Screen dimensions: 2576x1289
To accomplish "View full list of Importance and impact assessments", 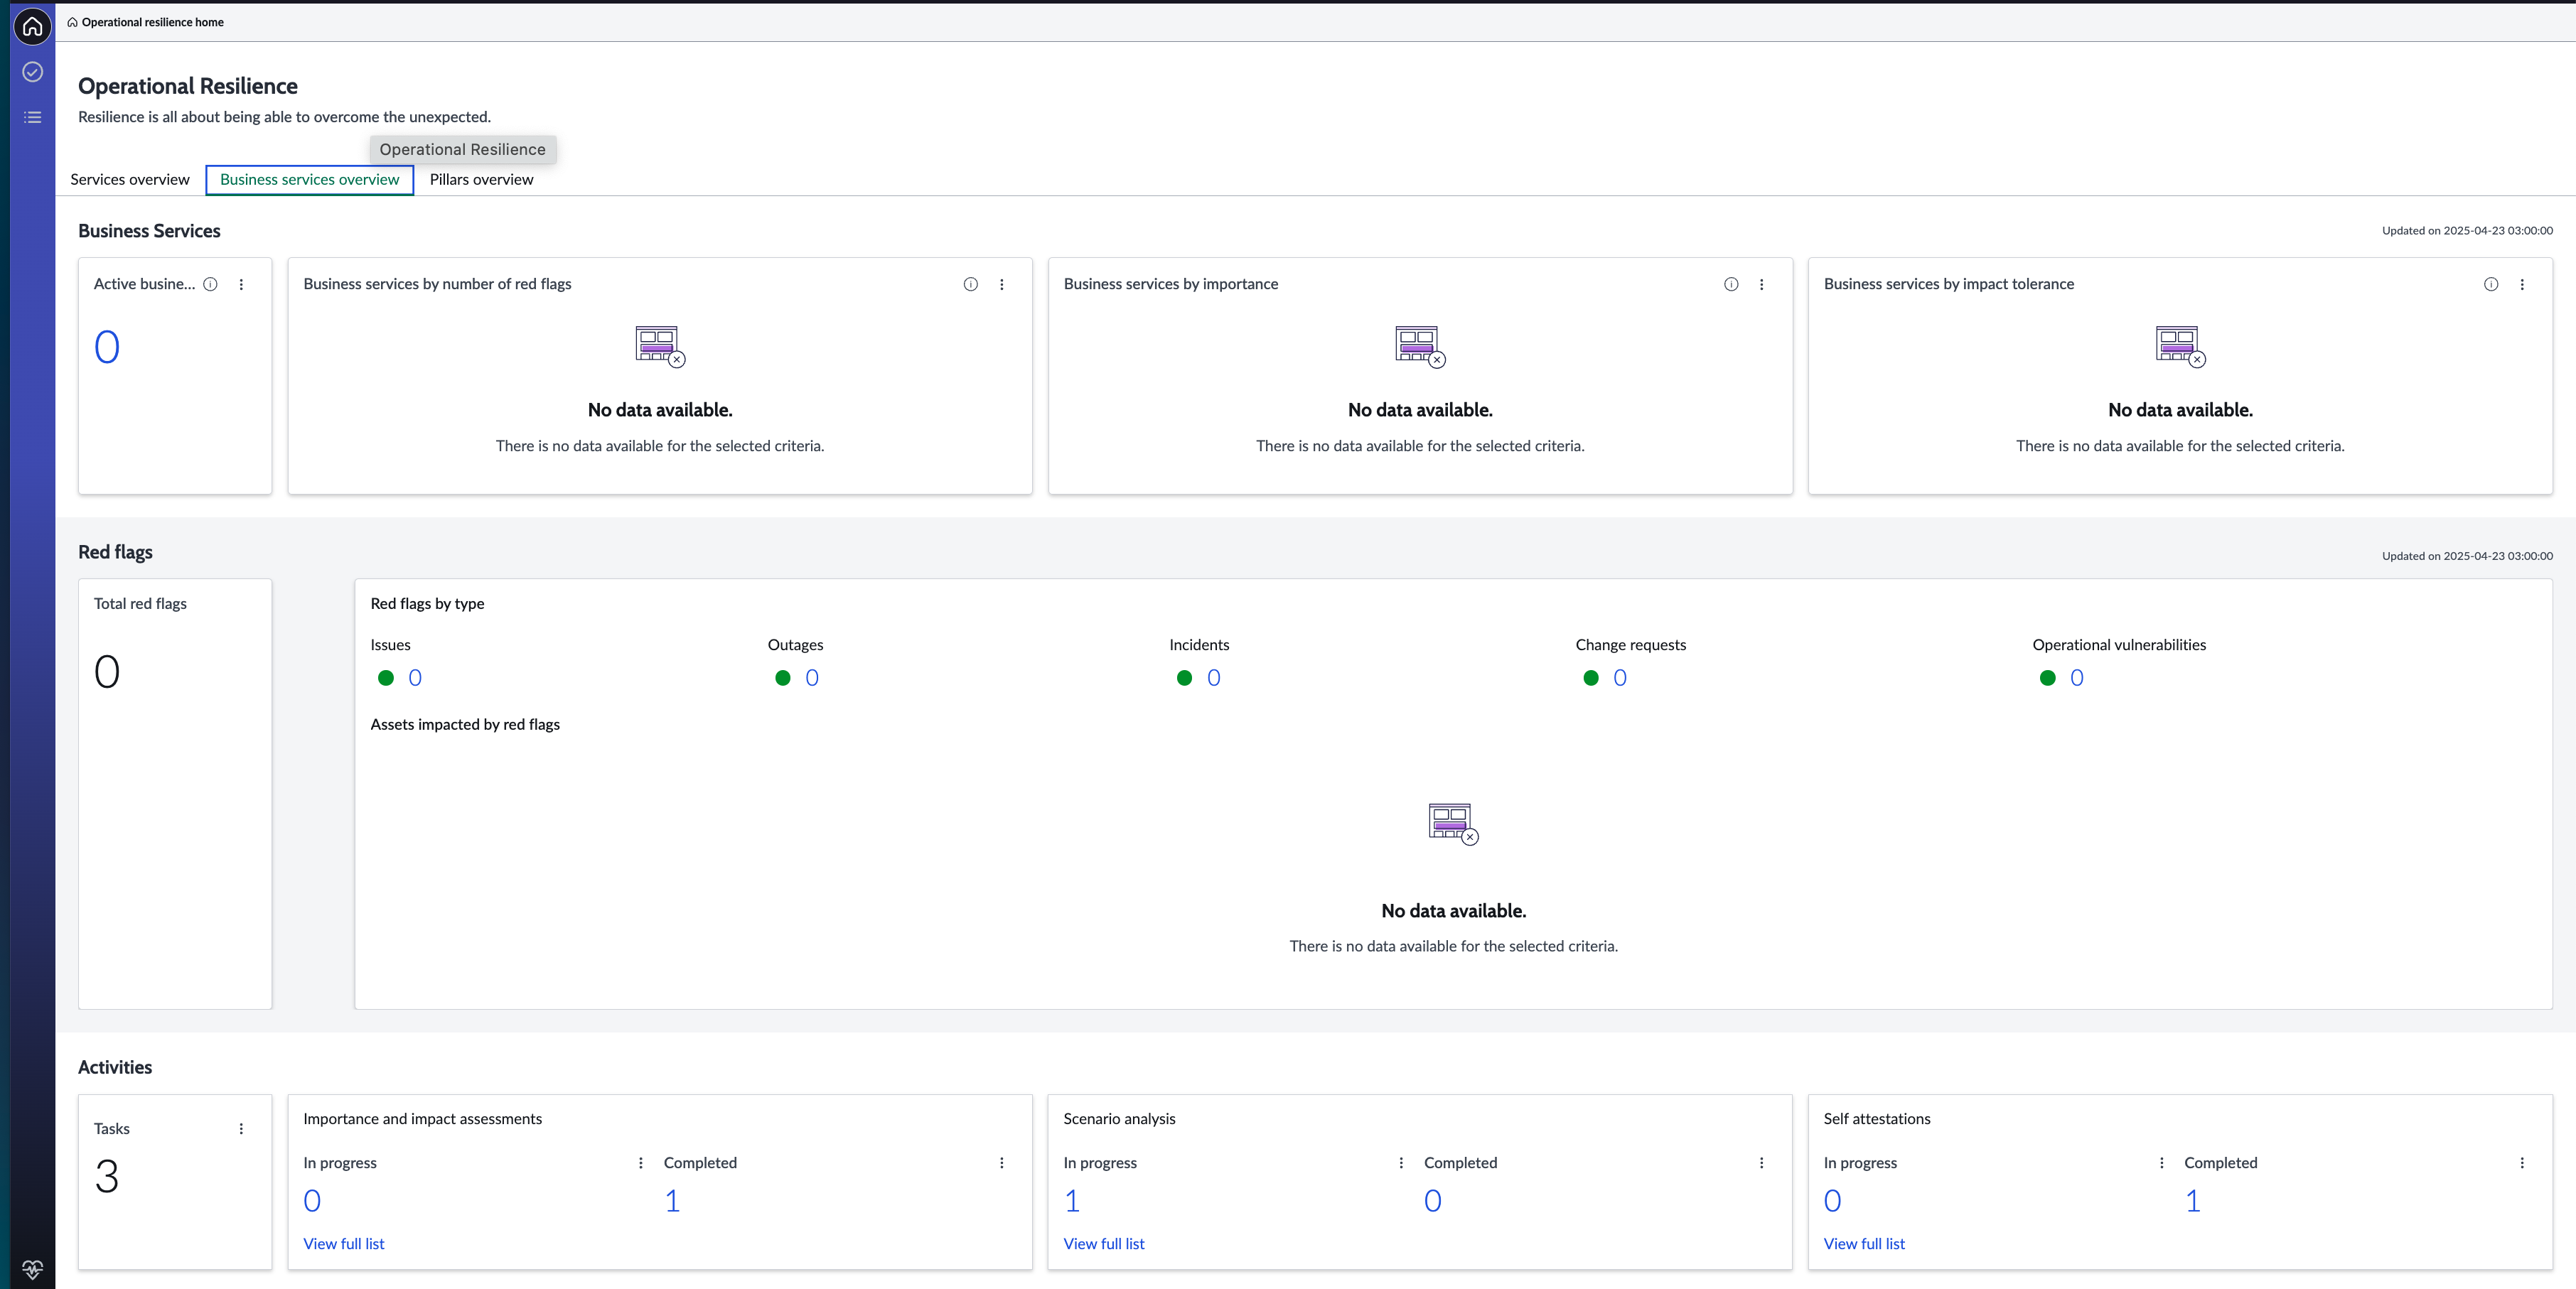I will click(344, 1244).
